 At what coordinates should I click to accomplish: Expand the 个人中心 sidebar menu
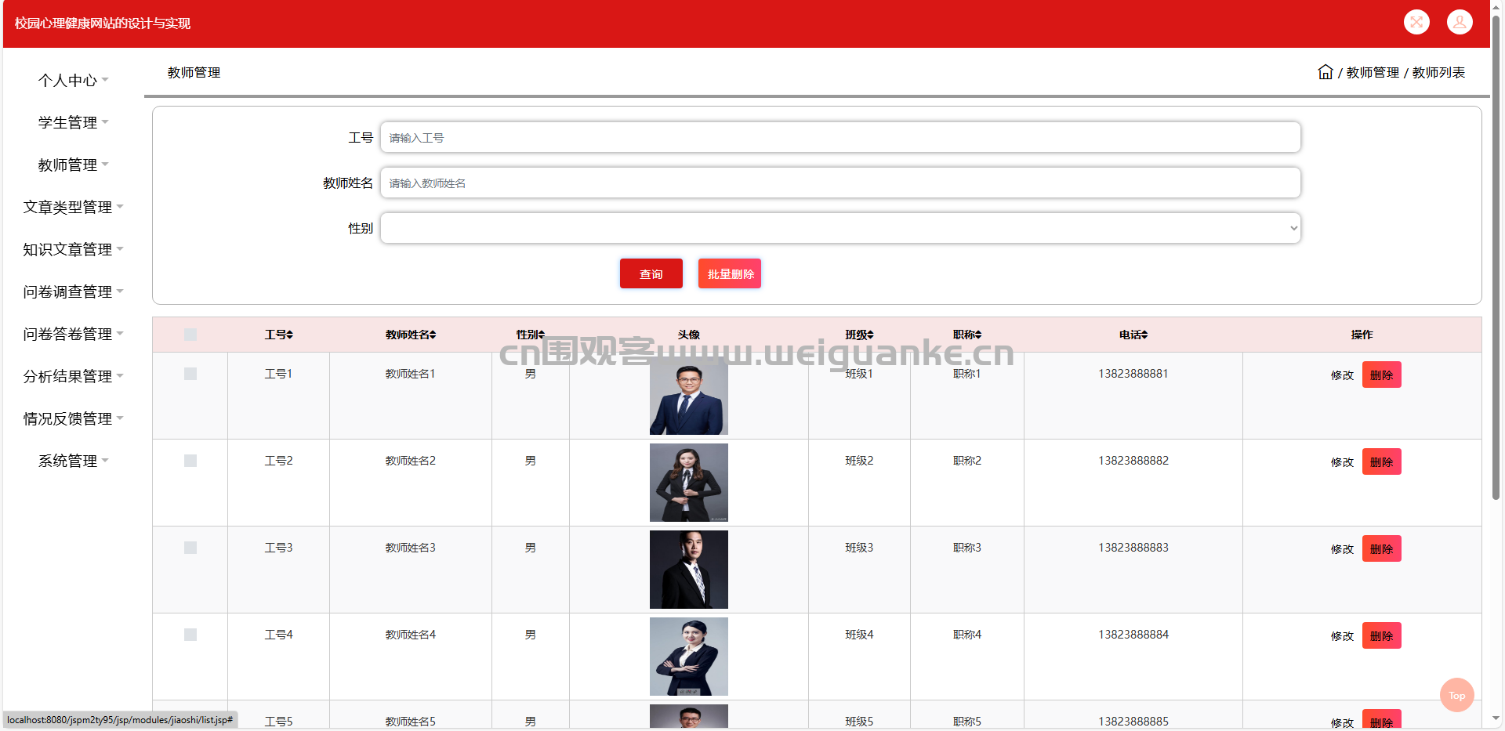coord(74,80)
